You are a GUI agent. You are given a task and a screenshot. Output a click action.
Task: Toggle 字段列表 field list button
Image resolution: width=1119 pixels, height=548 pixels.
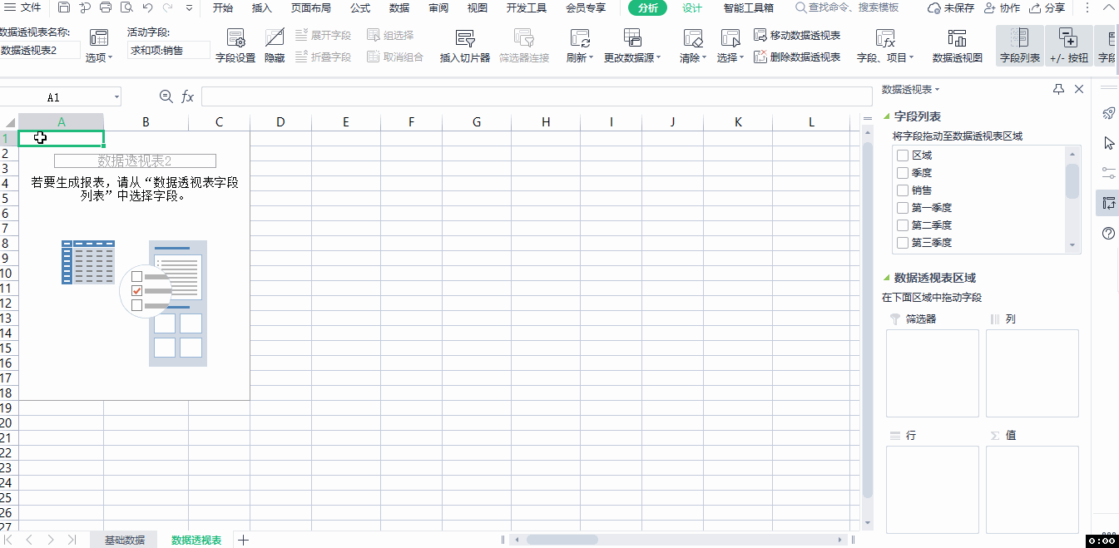coord(1019,47)
